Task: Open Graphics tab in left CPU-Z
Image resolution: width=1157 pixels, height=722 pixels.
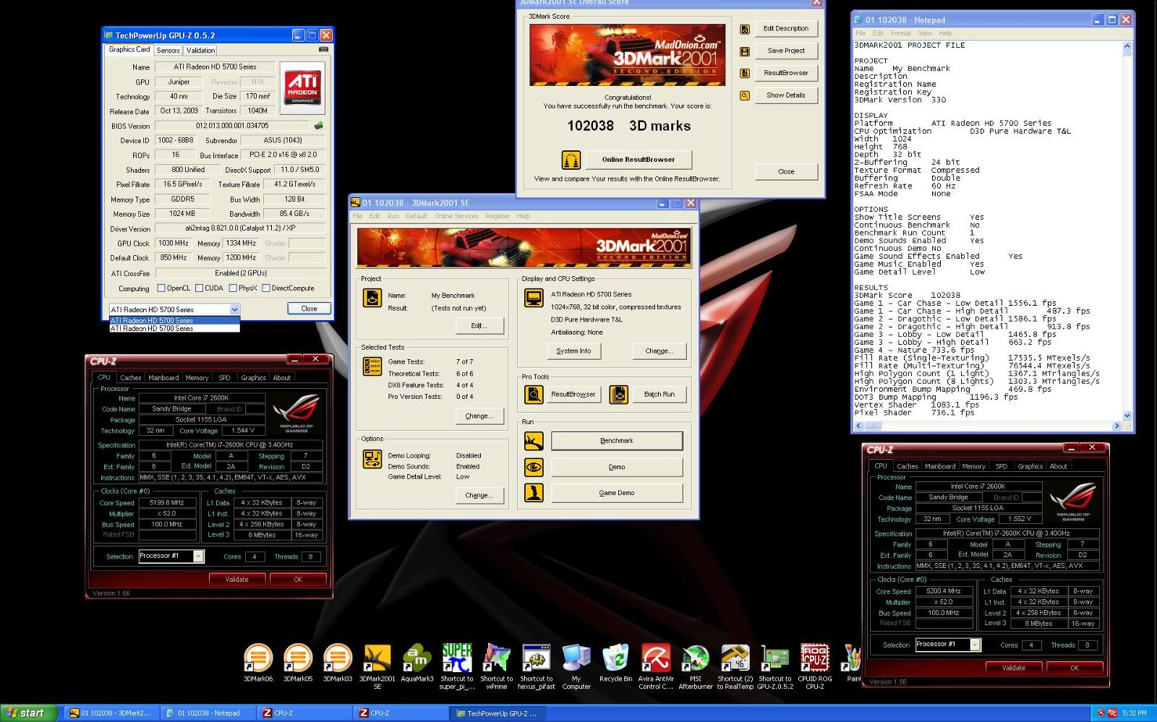Action: click(x=253, y=378)
